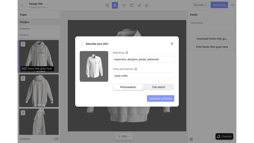Select the Photorealistic style option
254x143 pixels.
click(x=128, y=87)
